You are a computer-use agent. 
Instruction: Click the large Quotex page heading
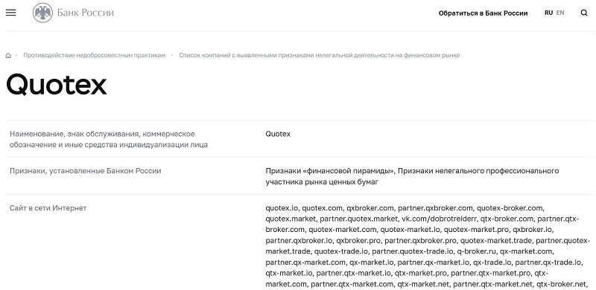pos(57,84)
